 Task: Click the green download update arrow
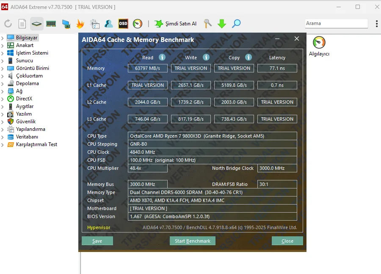[222, 24]
